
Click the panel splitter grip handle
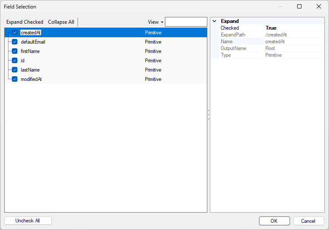pos(208,115)
